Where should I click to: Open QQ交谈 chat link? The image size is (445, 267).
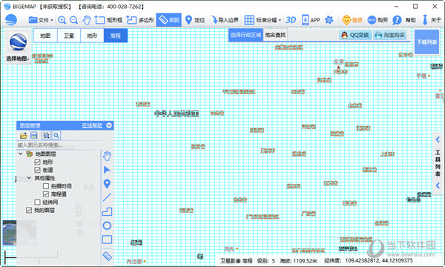tap(355, 35)
